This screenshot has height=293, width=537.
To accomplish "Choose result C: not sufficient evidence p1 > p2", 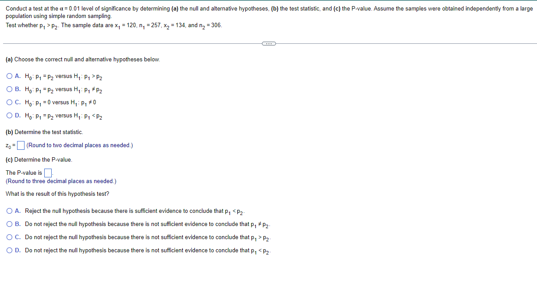I will [10, 237].
